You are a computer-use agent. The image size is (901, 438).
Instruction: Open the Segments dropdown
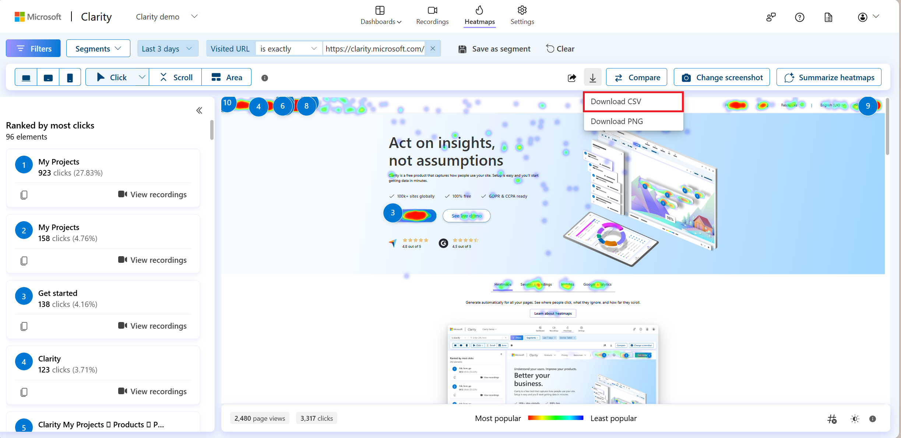coord(98,49)
